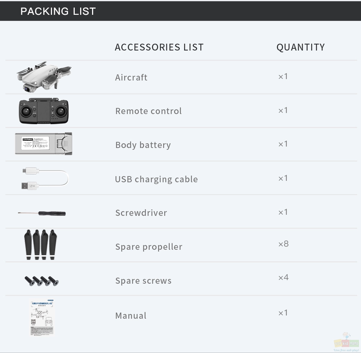Screen dimensions: 361x353
Task: Click the screwdriver icon
Action: (x=42, y=213)
